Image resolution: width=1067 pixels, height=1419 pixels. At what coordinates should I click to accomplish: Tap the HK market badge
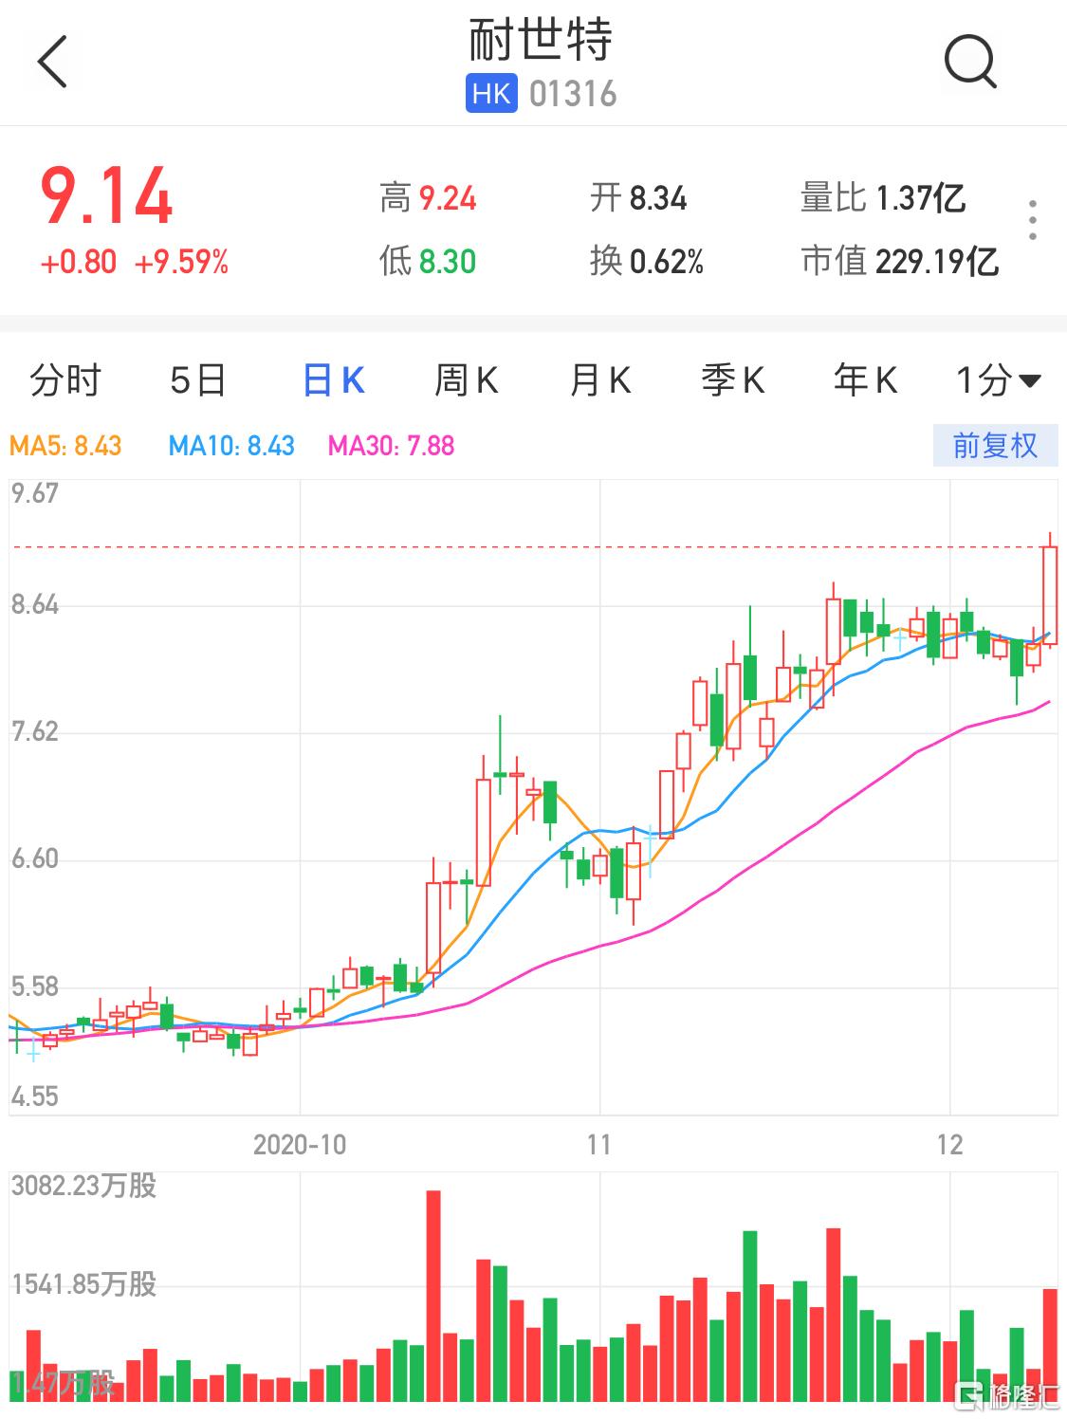(x=491, y=94)
